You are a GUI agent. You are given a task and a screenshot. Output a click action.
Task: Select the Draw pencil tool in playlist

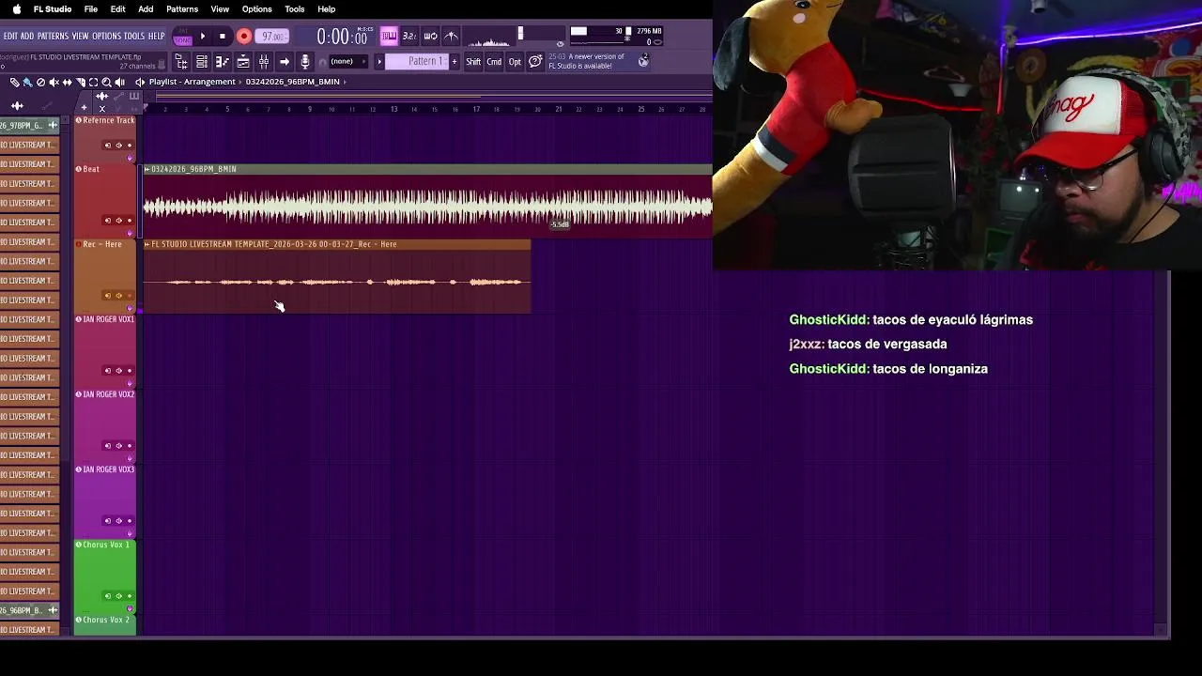point(14,83)
